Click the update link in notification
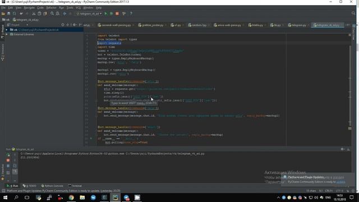Viewport: 359px width, 202px height. [x=340, y=182]
